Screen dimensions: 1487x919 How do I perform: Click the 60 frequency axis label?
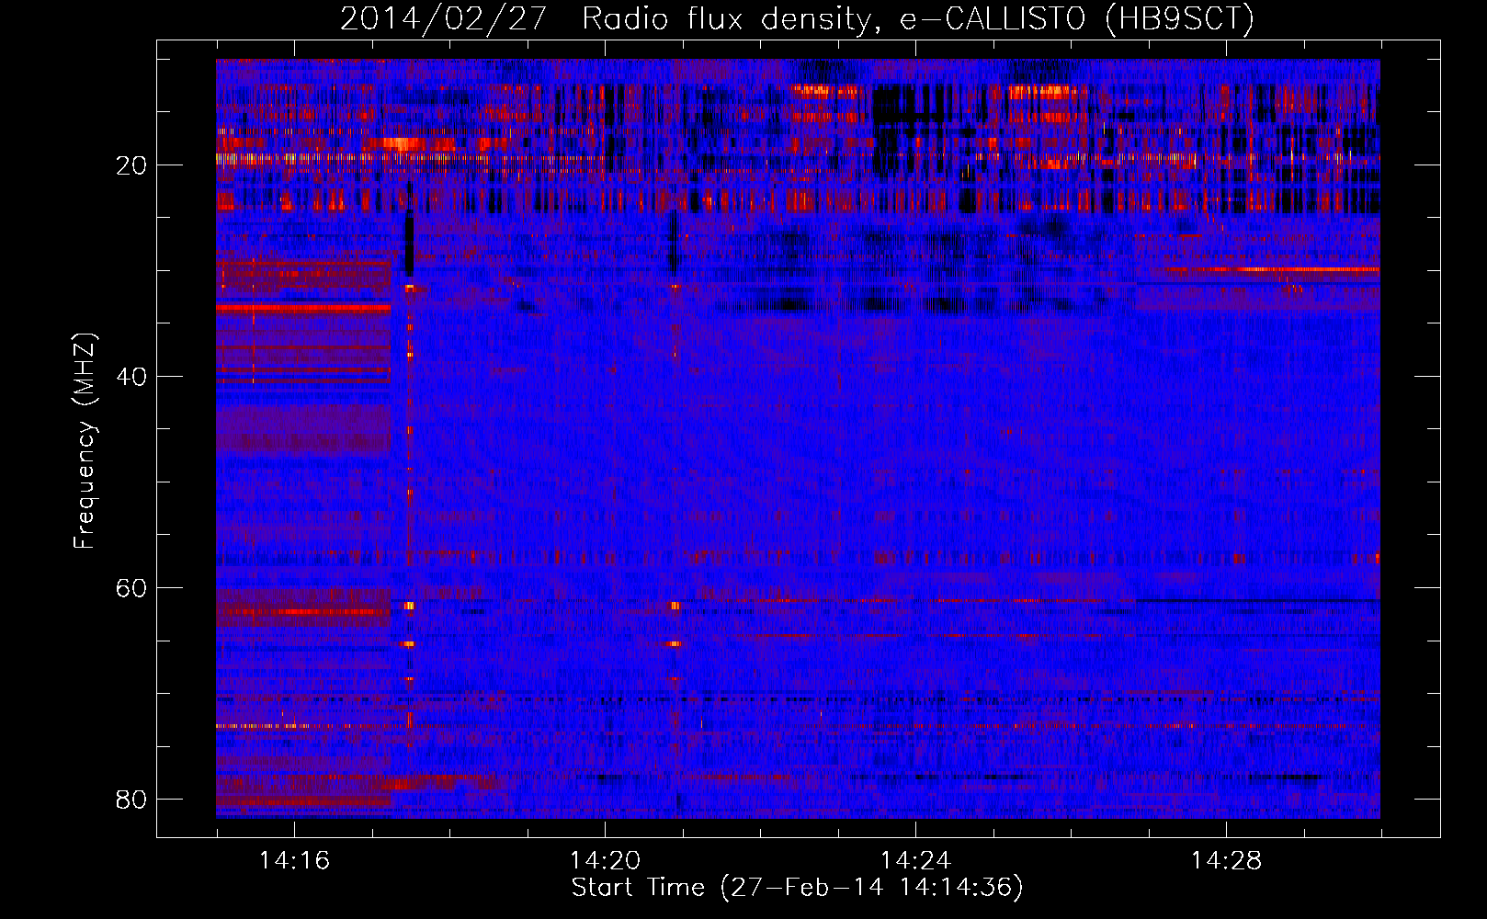[131, 588]
